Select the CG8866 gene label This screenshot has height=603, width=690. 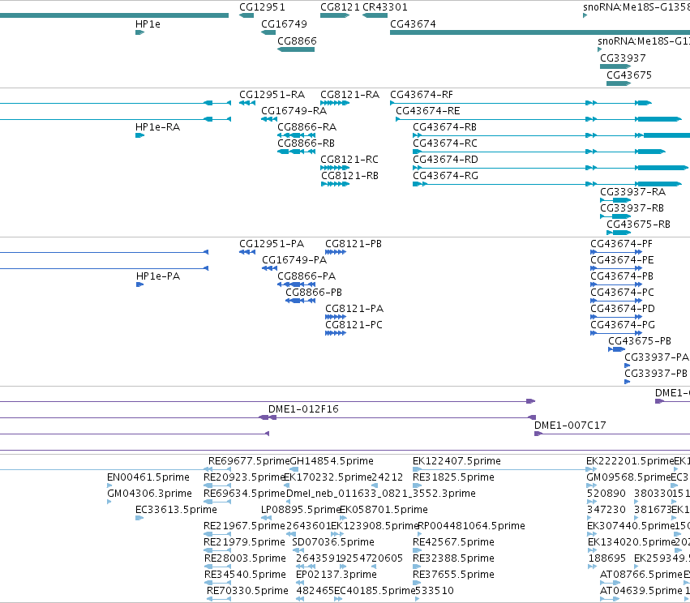(x=297, y=41)
